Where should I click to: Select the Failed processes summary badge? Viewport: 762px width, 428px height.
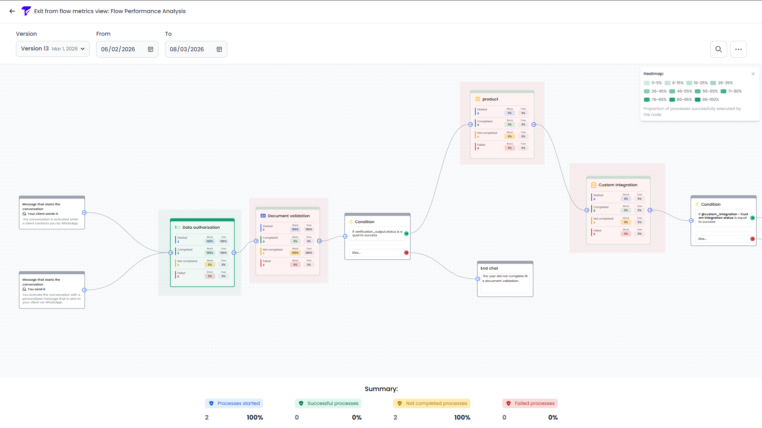pyautogui.click(x=530, y=403)
